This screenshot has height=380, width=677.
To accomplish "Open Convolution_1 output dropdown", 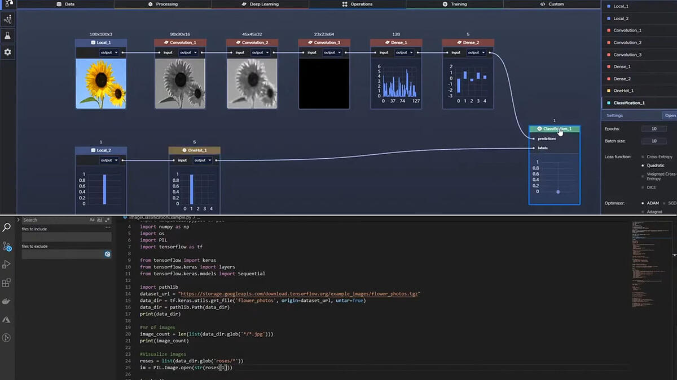I will [188, 52].
